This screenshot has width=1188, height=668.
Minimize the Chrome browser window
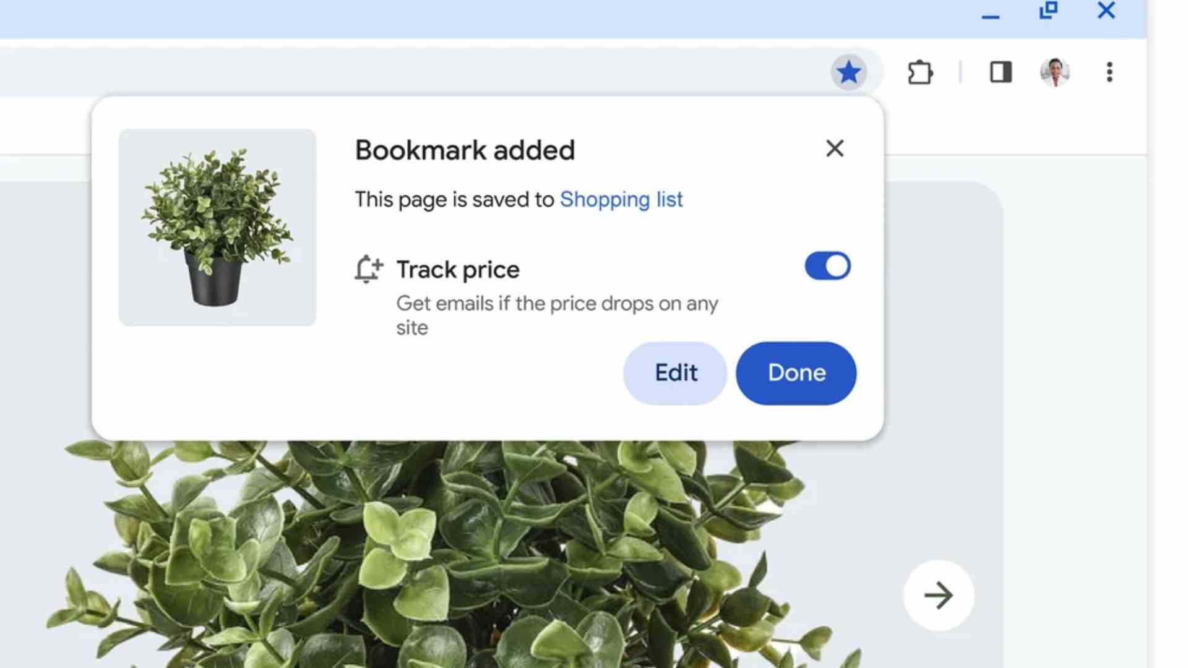(991, 12)
